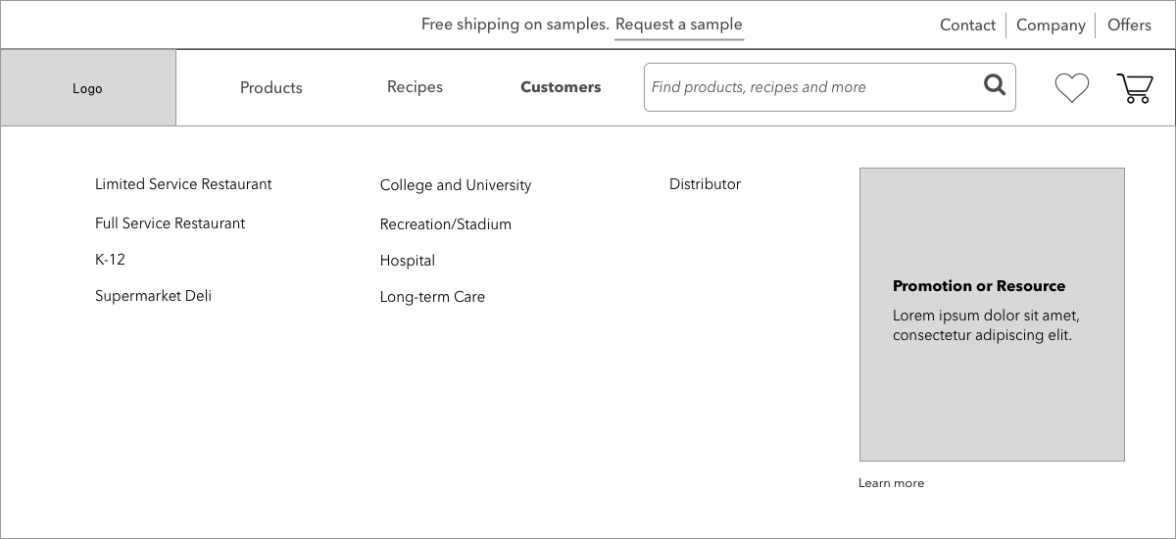Select the K-12 customer link
Screen dimensions: 1176x539
110,260
